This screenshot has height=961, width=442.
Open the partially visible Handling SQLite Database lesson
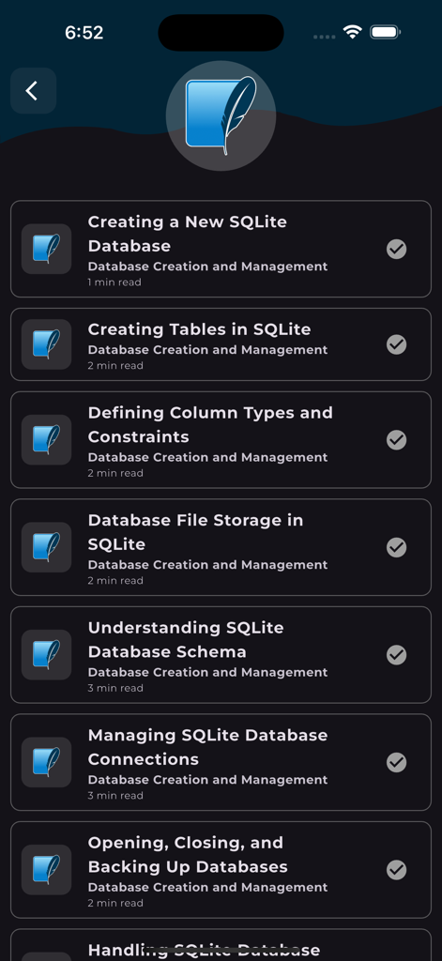tap(221, 945)
